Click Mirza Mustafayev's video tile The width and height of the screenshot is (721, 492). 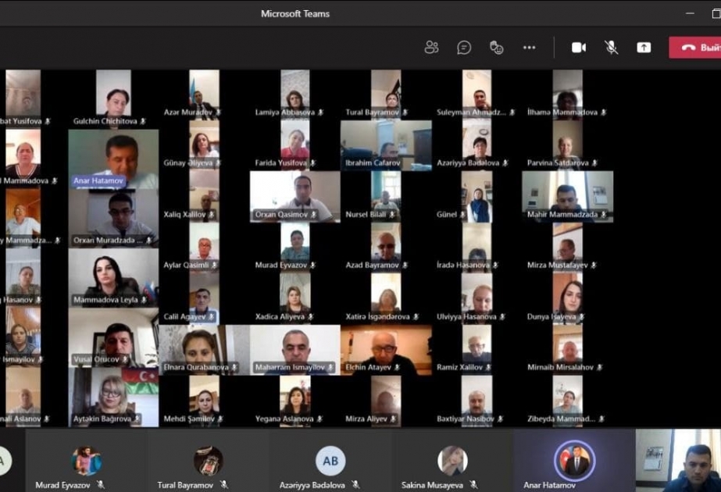567,248
